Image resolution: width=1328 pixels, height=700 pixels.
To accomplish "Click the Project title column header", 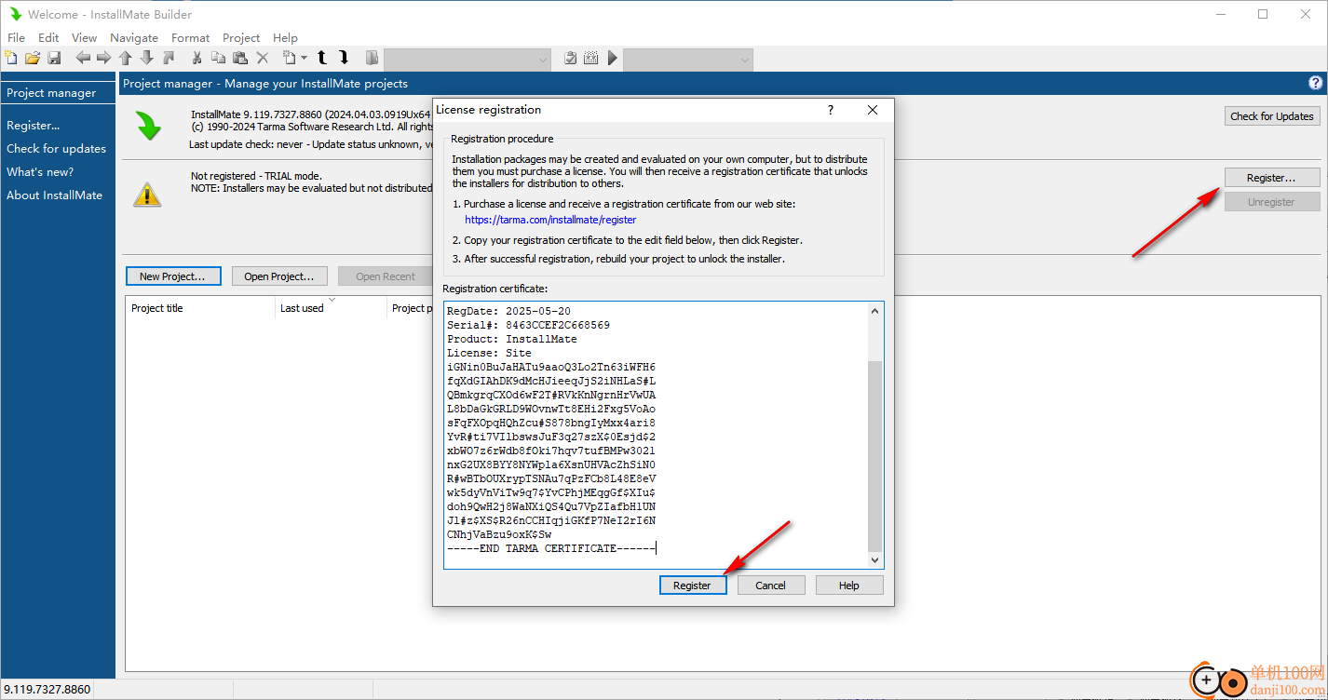I will point(199,308).
